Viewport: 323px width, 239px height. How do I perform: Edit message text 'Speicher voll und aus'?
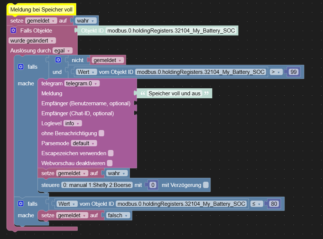pyautogui.click(x=174, y=93)
